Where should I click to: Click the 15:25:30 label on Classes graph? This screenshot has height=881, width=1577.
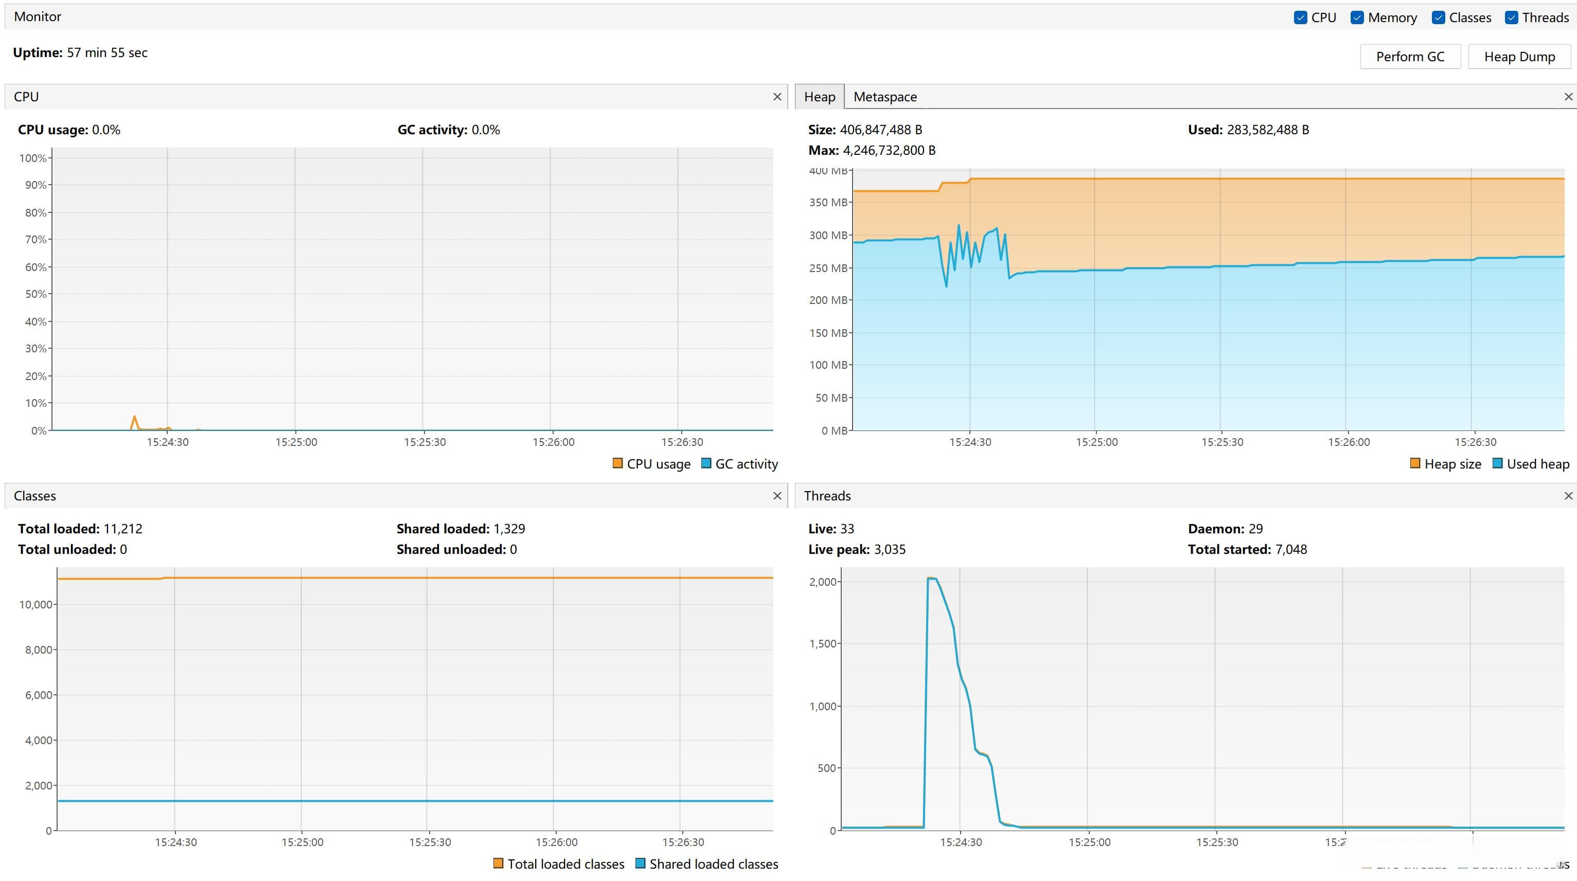(x=430, y=842)
